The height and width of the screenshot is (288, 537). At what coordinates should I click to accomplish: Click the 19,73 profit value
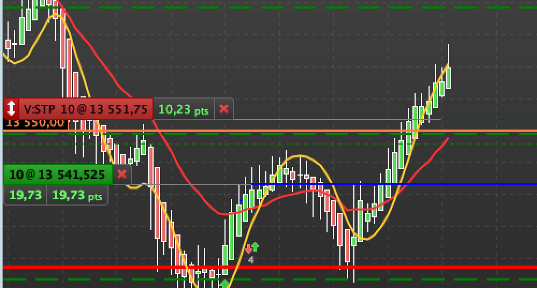[25, 195]
